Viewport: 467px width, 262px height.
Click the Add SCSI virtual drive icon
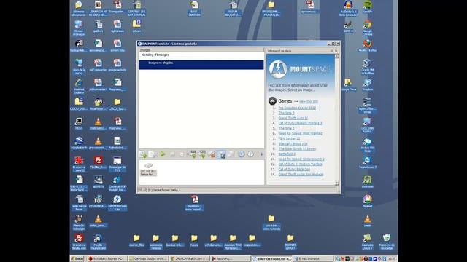[203, 154]
